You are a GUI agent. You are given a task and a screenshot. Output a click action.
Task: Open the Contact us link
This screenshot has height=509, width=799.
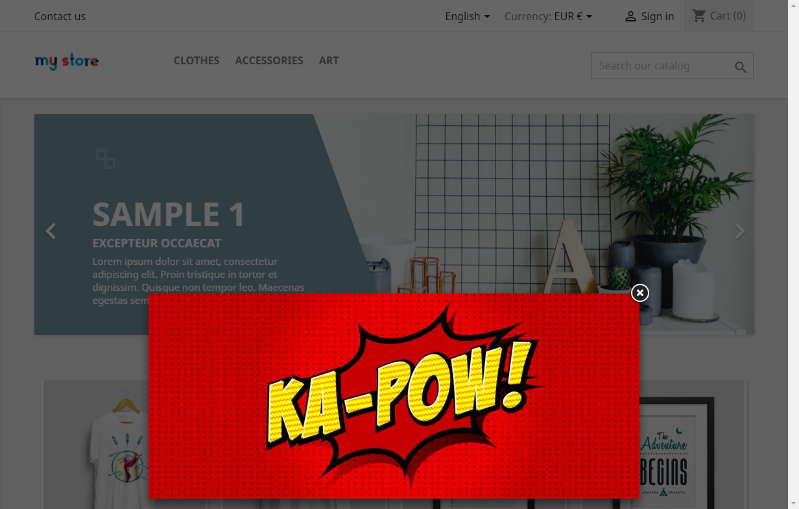click(60, 16)
